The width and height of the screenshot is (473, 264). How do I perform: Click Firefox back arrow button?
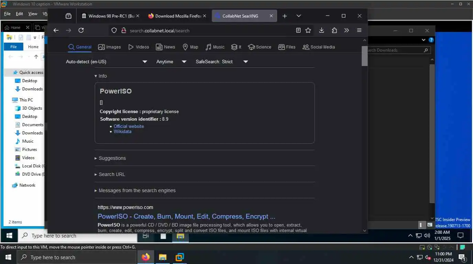56,30
